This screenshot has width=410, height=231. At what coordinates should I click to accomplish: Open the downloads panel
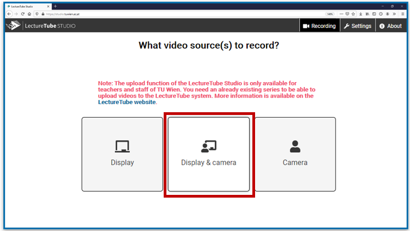361,14
